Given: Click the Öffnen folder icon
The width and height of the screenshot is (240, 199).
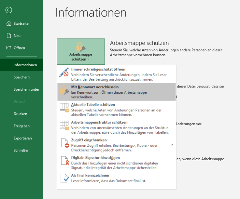Looking at the screenshot, I should [9, 48].
